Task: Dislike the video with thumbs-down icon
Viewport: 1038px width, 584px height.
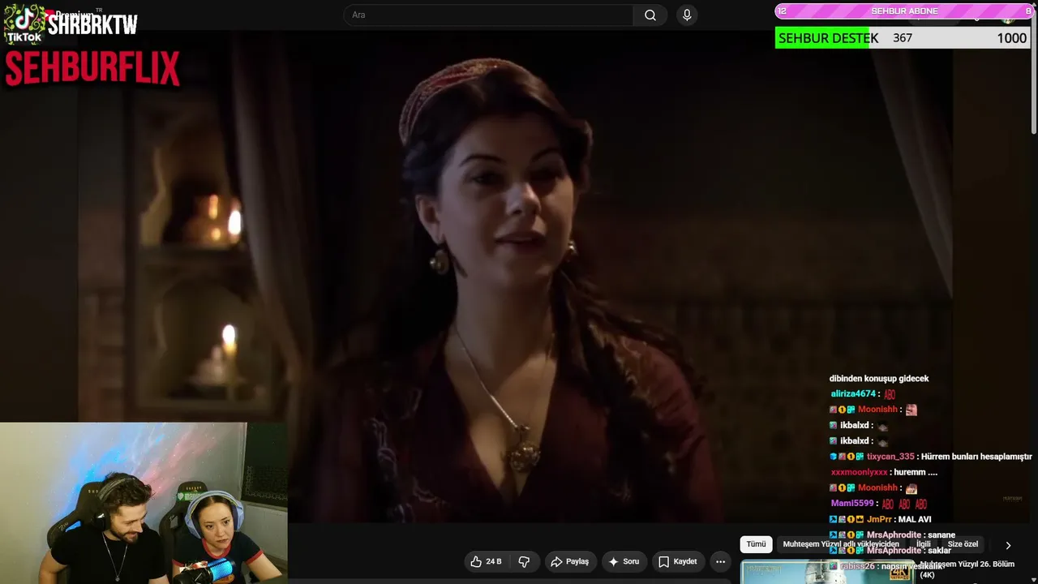Action: 524,561
